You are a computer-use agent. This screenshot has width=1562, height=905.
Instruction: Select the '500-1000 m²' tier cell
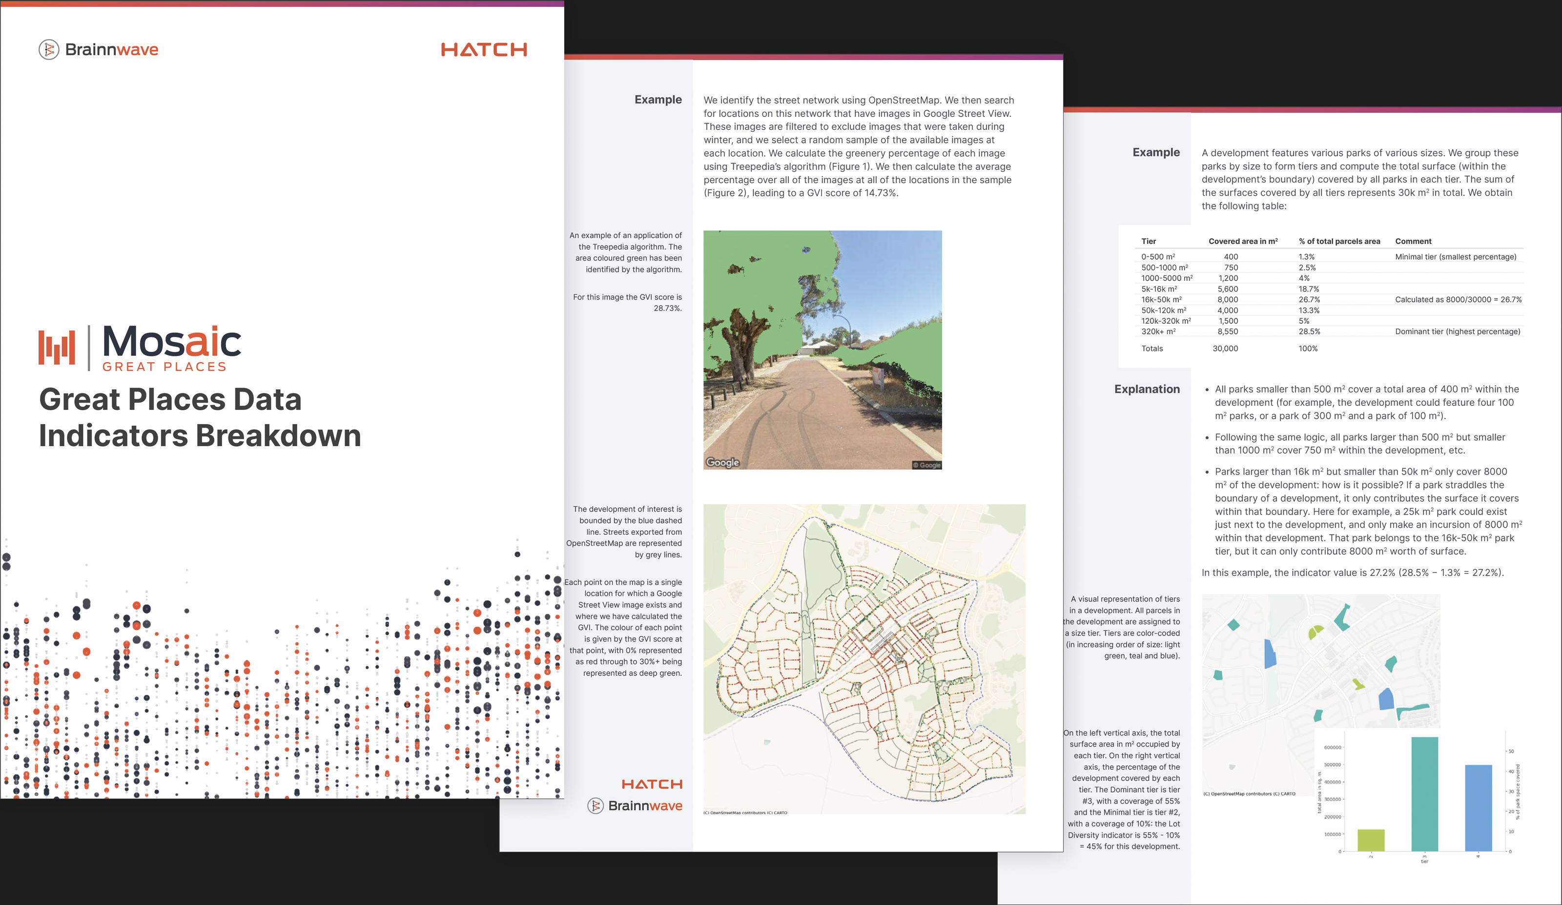pyautogui.click(x=1164, y=267)
